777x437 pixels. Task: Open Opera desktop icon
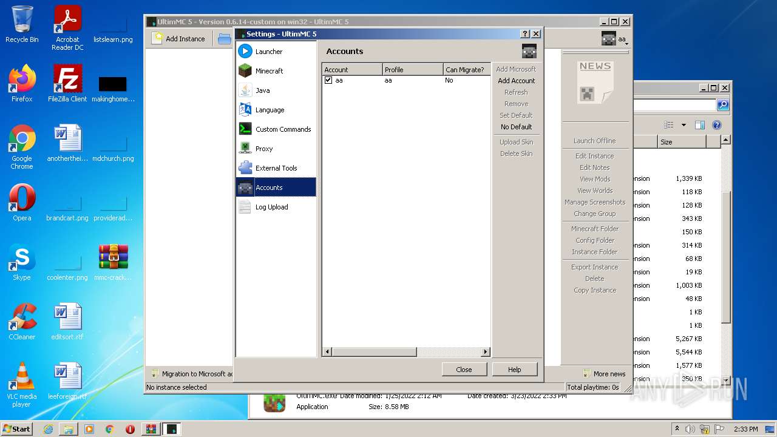[x=22, y=203]
